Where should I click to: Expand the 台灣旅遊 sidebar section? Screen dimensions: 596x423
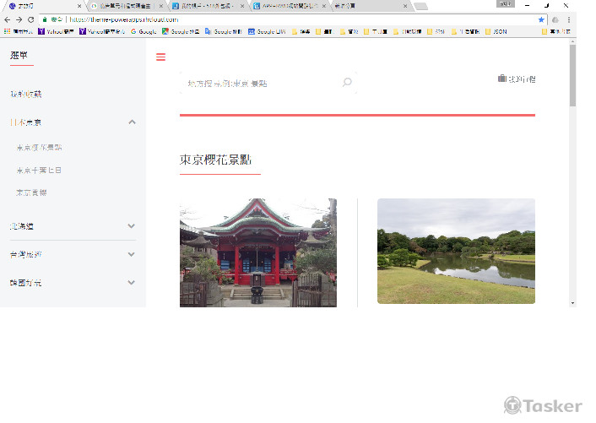pos(131,254)
